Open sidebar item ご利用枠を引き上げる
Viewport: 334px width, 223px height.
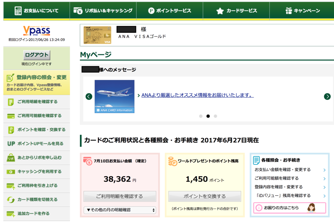click(37, 186)
